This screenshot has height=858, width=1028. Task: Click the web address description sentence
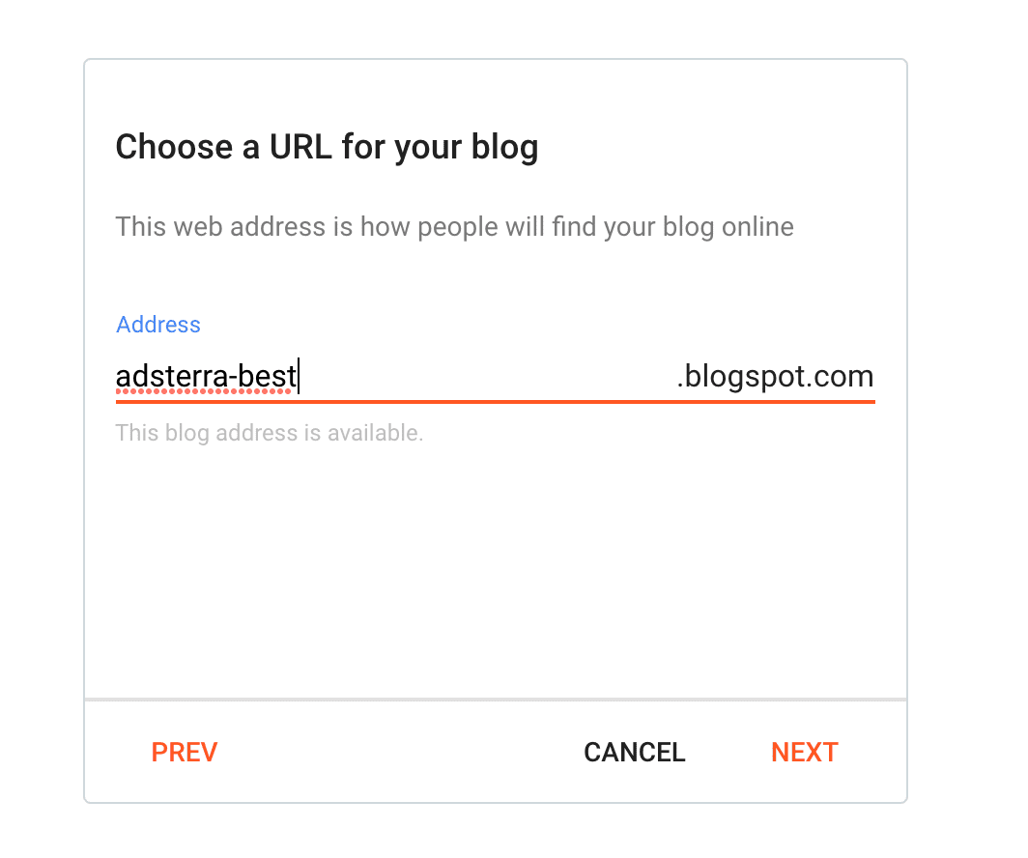(454, 226)
